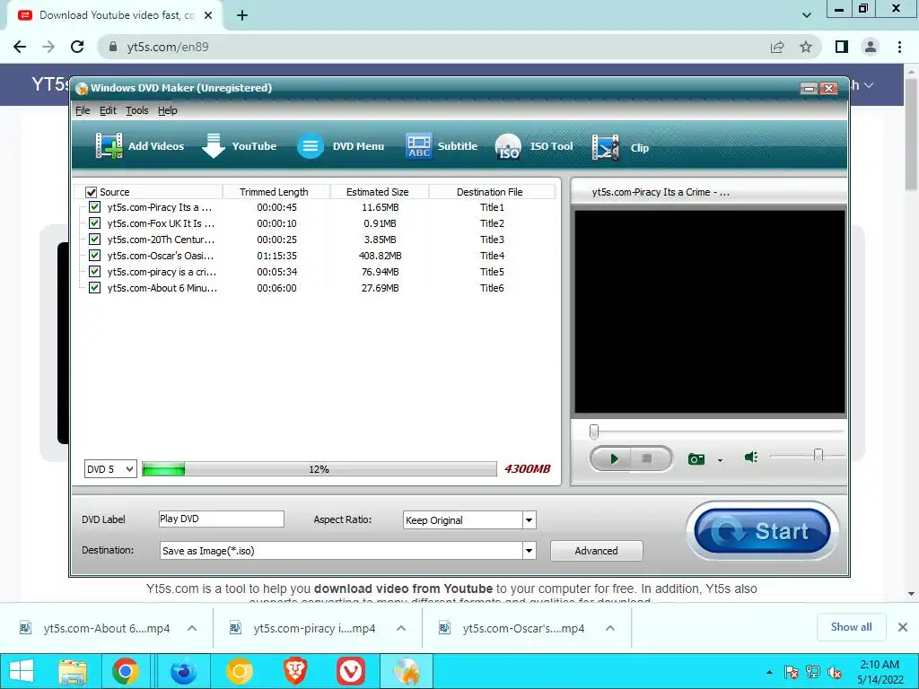Uncheck yt5s.com-Fox UK It Is video

(x=94, y=223)
